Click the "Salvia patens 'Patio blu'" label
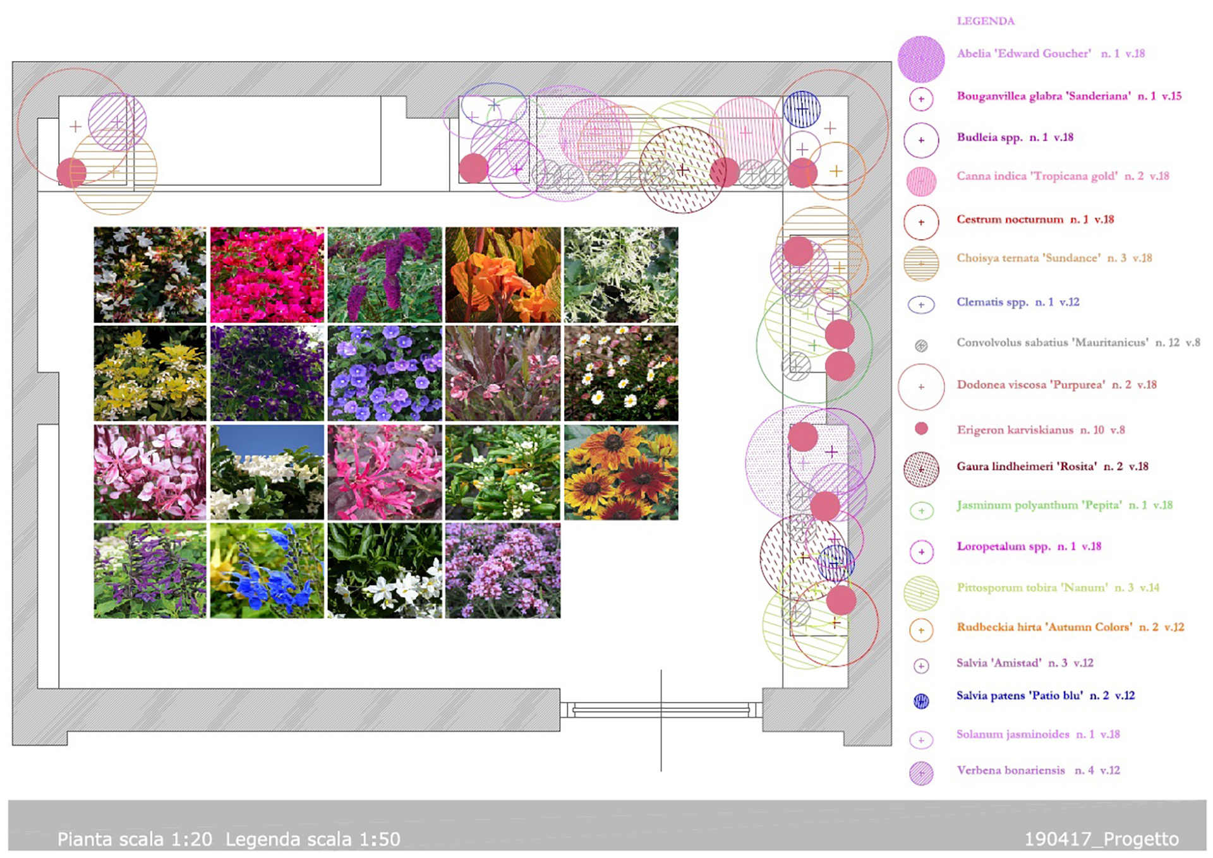Image resolution: width=1213 pixels, height=858 pixels. [1020, 695]
